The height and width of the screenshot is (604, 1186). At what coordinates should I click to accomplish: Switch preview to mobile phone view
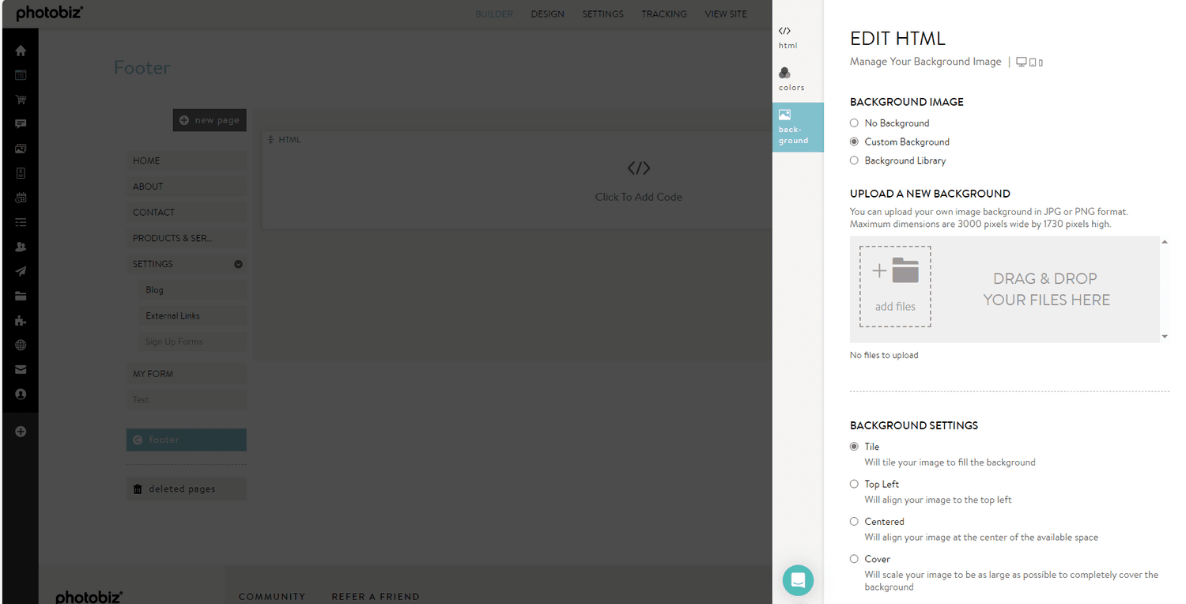(1041, 61)
